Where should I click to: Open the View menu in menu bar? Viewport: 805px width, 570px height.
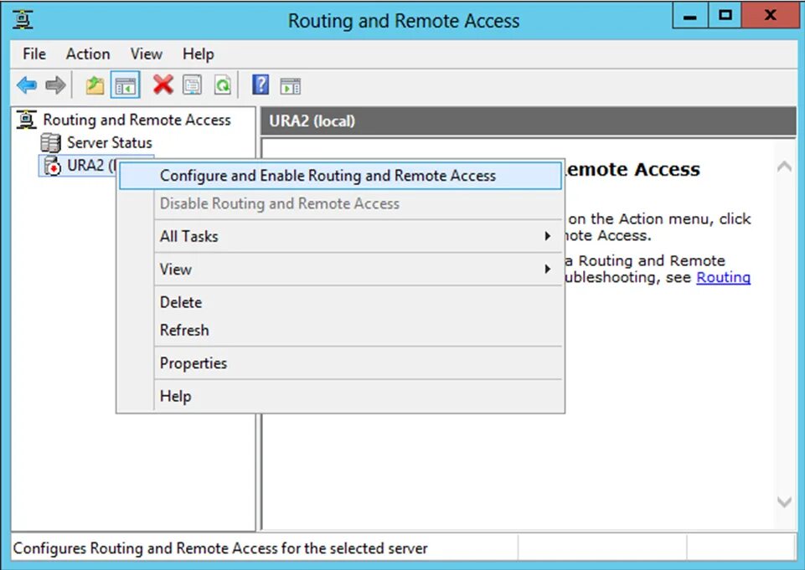[x=147, y=54]
